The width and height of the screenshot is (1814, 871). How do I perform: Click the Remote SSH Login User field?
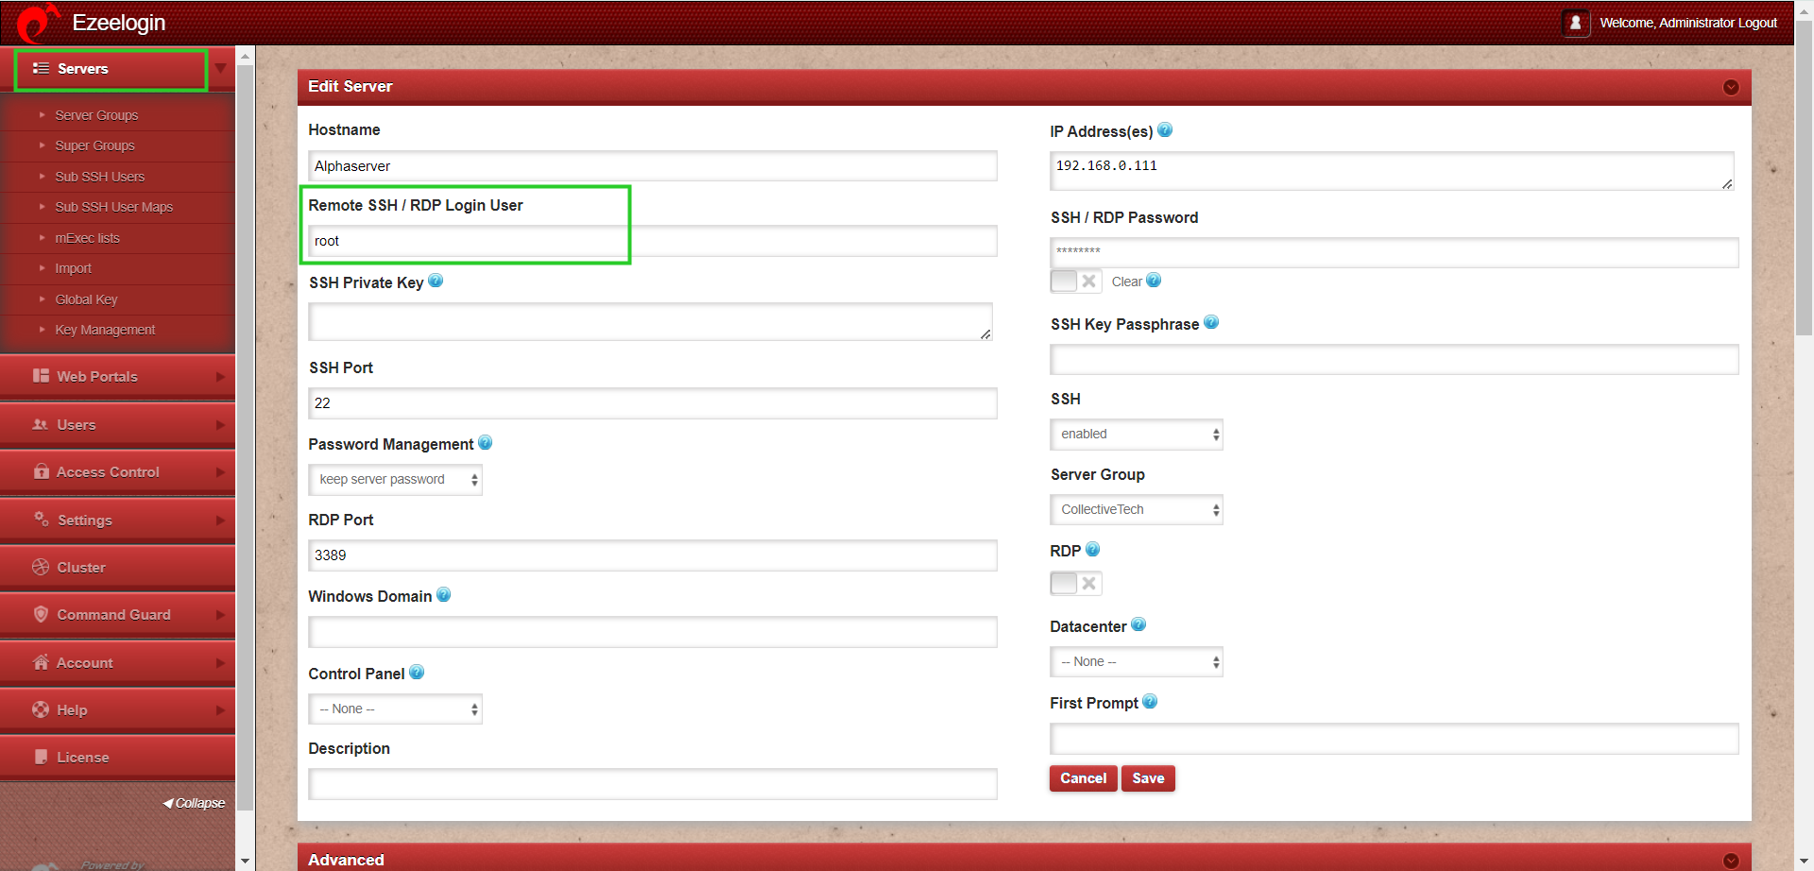653,241
